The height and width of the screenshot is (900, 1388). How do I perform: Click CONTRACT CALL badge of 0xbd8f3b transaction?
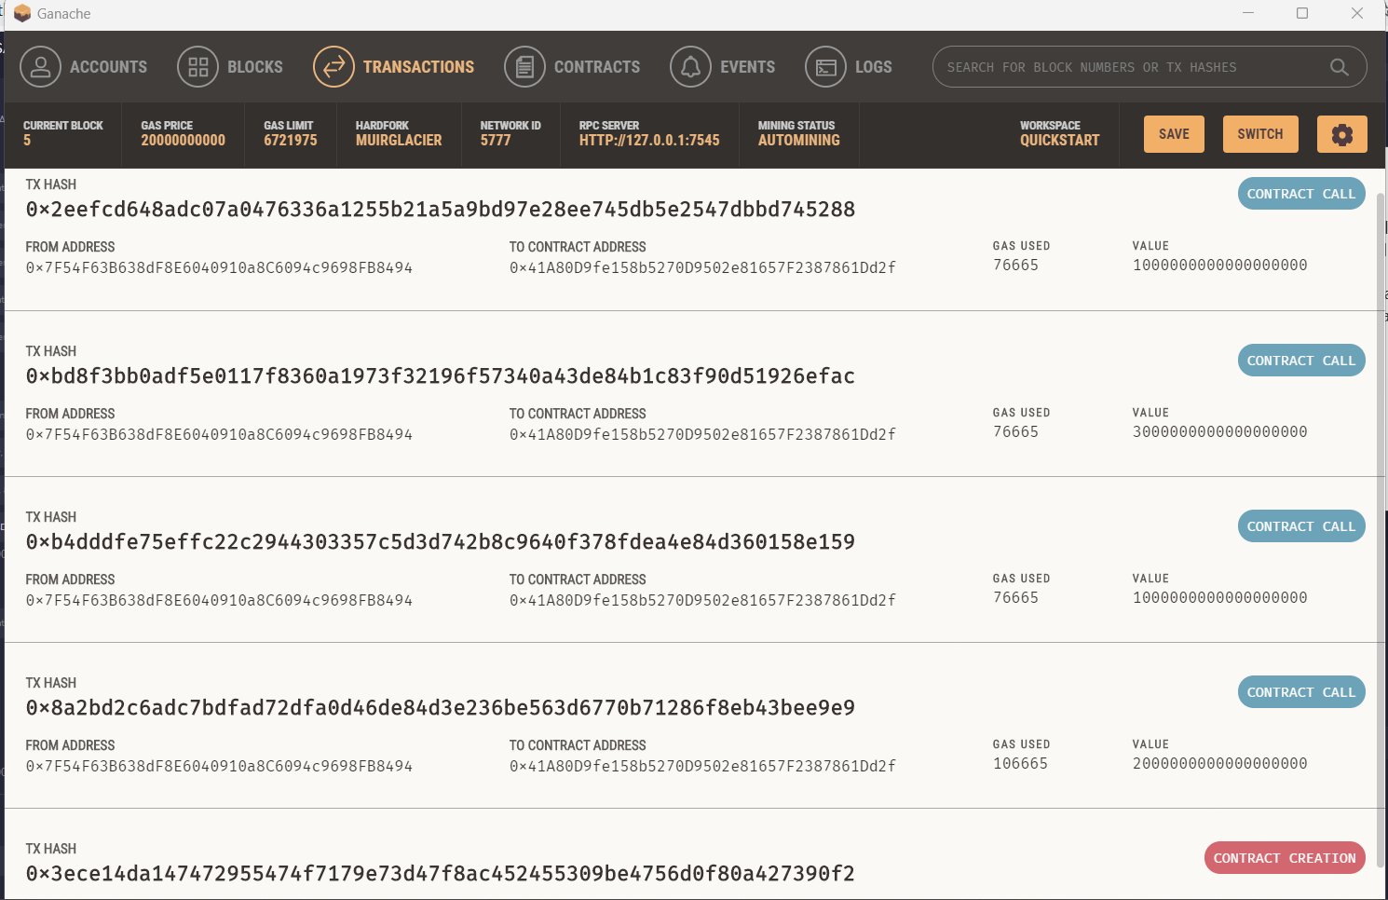coord(1301,361)
